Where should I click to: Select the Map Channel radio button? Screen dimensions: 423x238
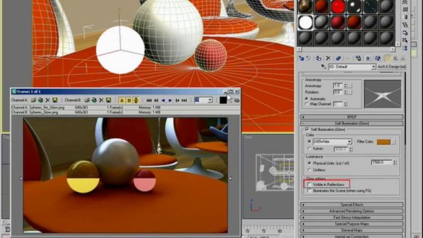(307, 104)
